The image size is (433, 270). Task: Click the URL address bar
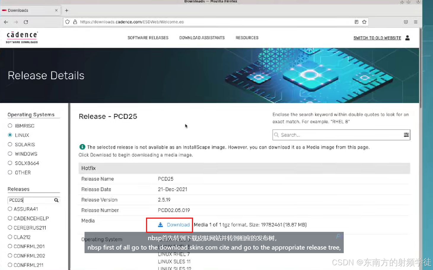click(216, 22)
